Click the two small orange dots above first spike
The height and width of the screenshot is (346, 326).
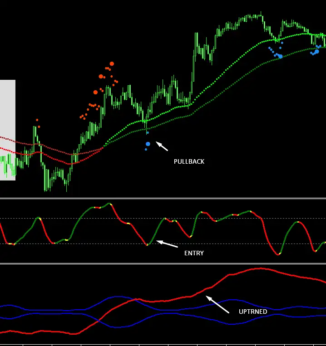coord(38,123)
